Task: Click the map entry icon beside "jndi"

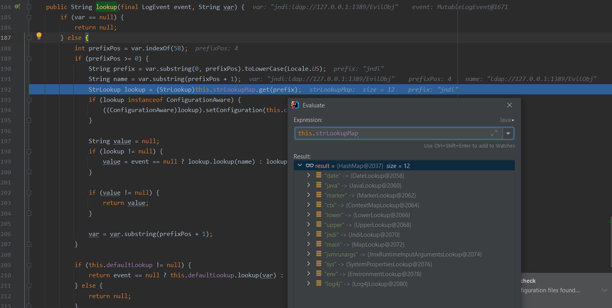Action: pos(319,234)
